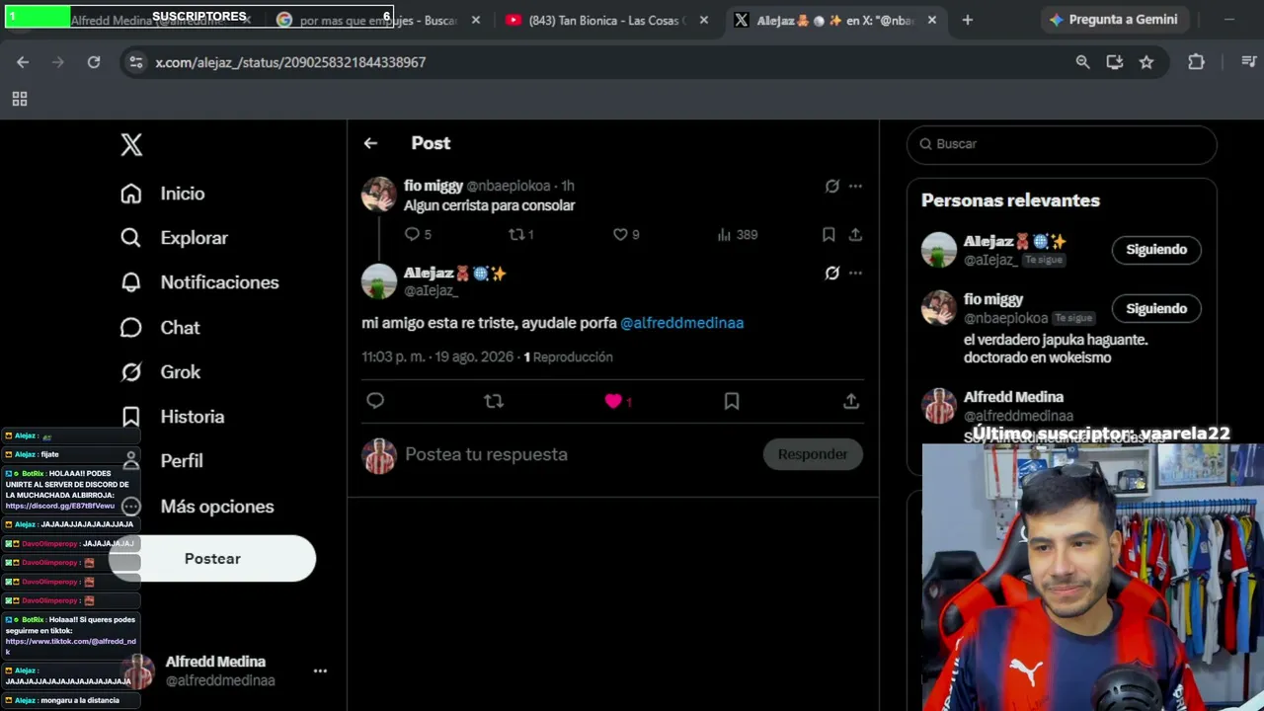Open the @alfreddmedinaa mention link
This screenshot has height=711, width=1264.
[x=681, y=323]
